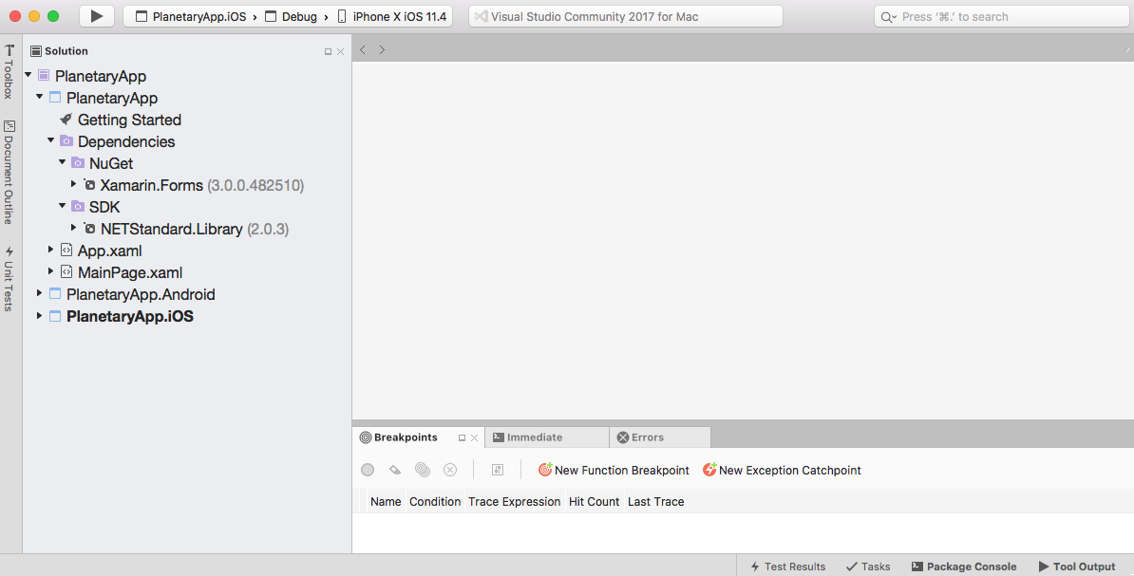Screen dimensions: 1134x576
Task: Choose startup project PlanetaryApp.iOS selector
Action: pos(191,17)
